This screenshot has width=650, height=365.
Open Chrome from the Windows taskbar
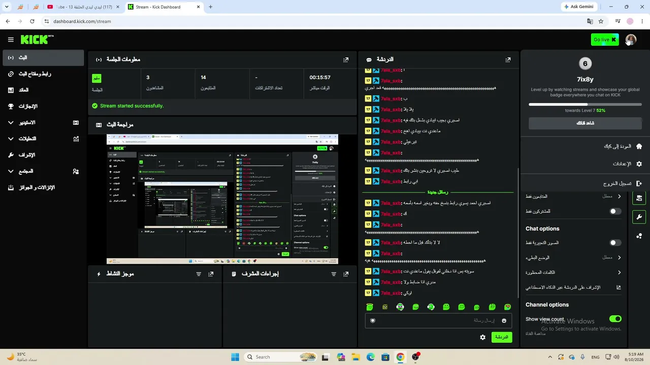coord(400,357)
